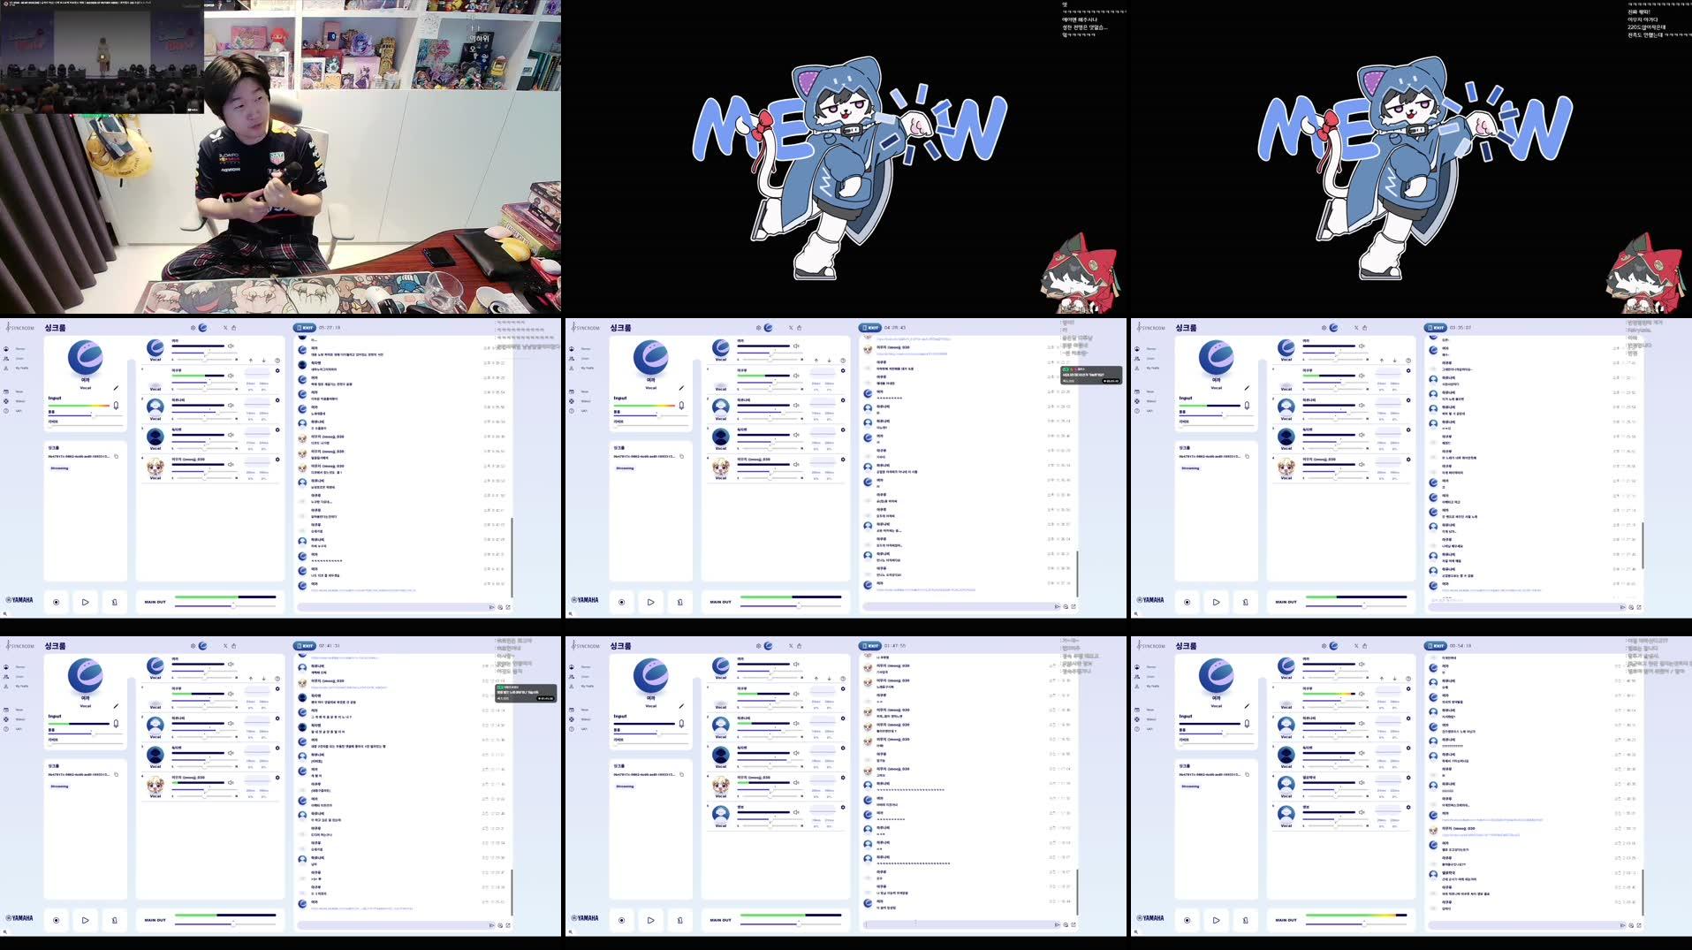This screenshot has height=950, width=1692.
Task: Mute participant 2 speaker in 02:41 timer window
Action: (x=231, y=724)
